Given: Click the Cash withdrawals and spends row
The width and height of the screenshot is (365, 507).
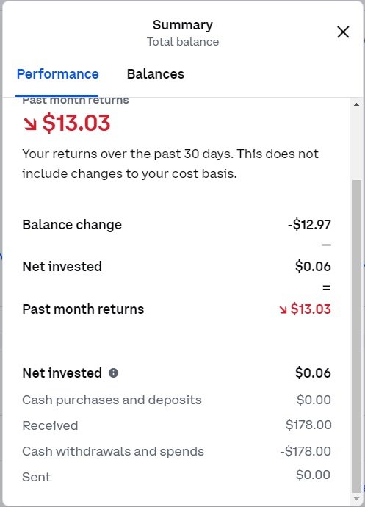Looking at the screenshot, I should (176, 451).
